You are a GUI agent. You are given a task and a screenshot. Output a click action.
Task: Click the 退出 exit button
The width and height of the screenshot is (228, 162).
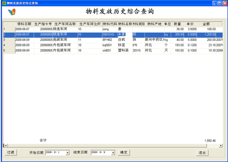pos(202,153)
